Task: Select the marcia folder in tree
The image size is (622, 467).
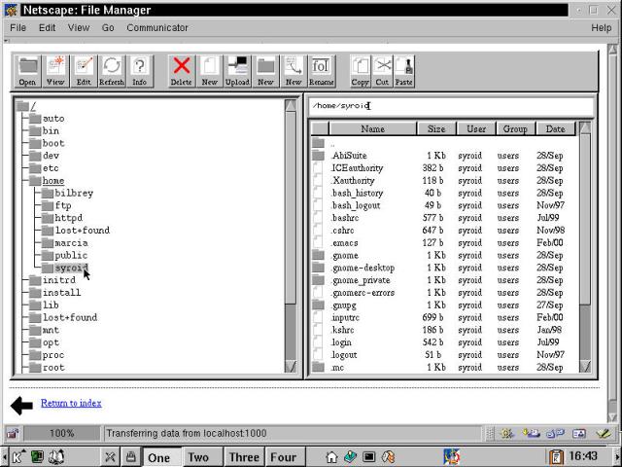Action: coord(71,243)
